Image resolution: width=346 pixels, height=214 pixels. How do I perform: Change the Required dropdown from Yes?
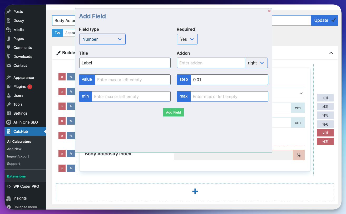click(187, 39)
